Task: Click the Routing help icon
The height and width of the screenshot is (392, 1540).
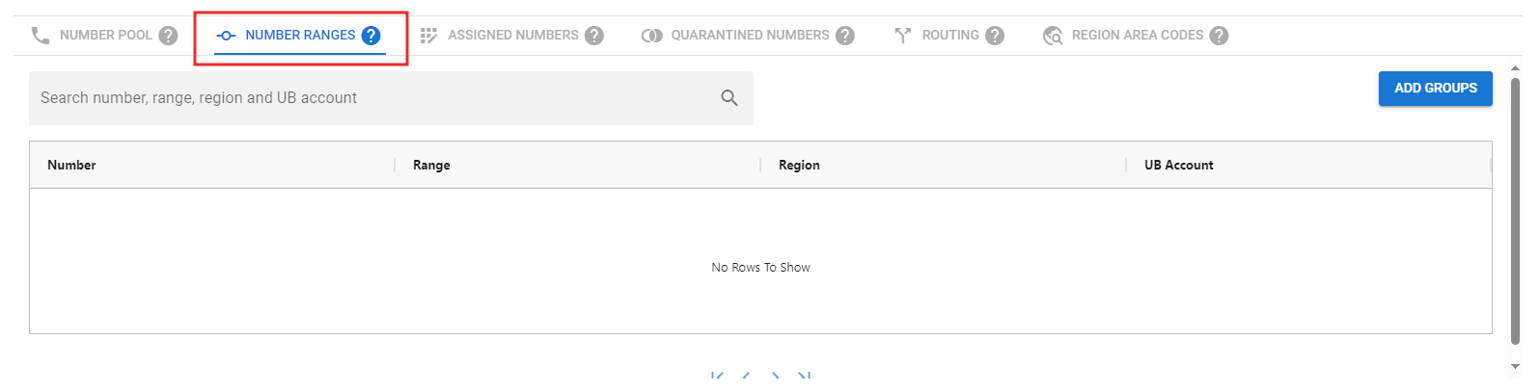Action: 995,36
